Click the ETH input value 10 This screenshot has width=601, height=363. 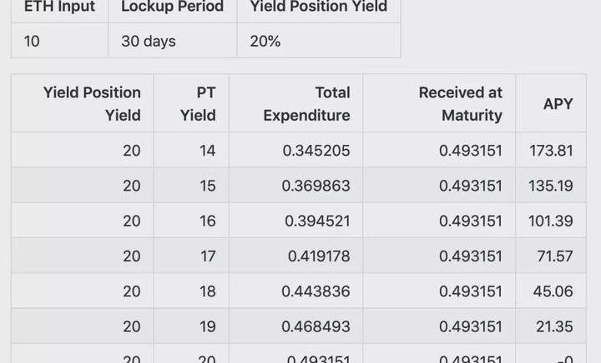[x=32, y=41]
